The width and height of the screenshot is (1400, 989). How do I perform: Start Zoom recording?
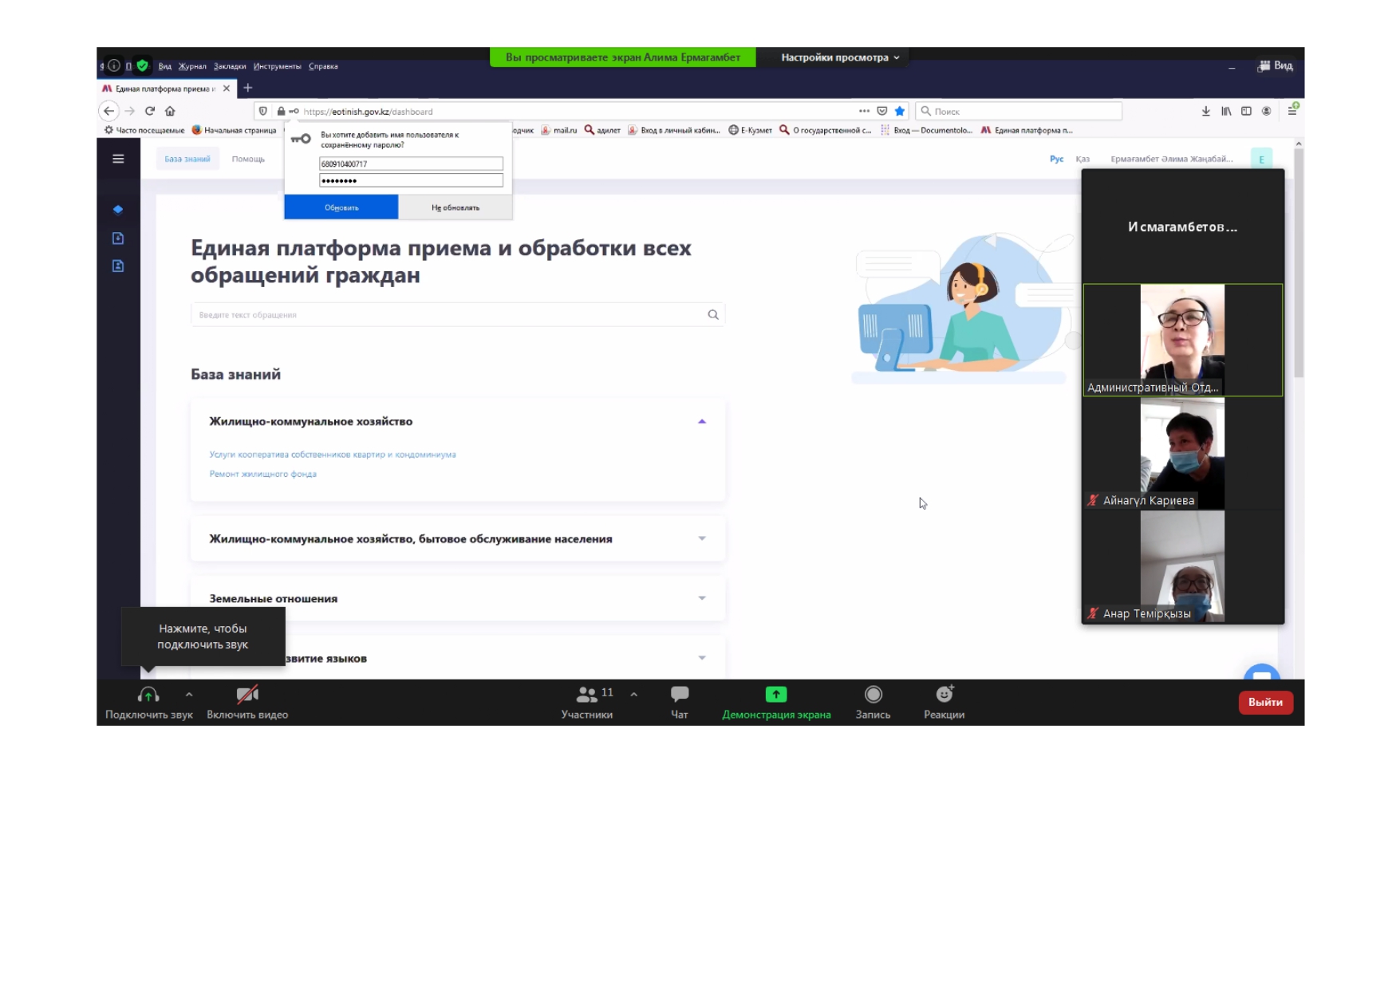click(874, 702)
